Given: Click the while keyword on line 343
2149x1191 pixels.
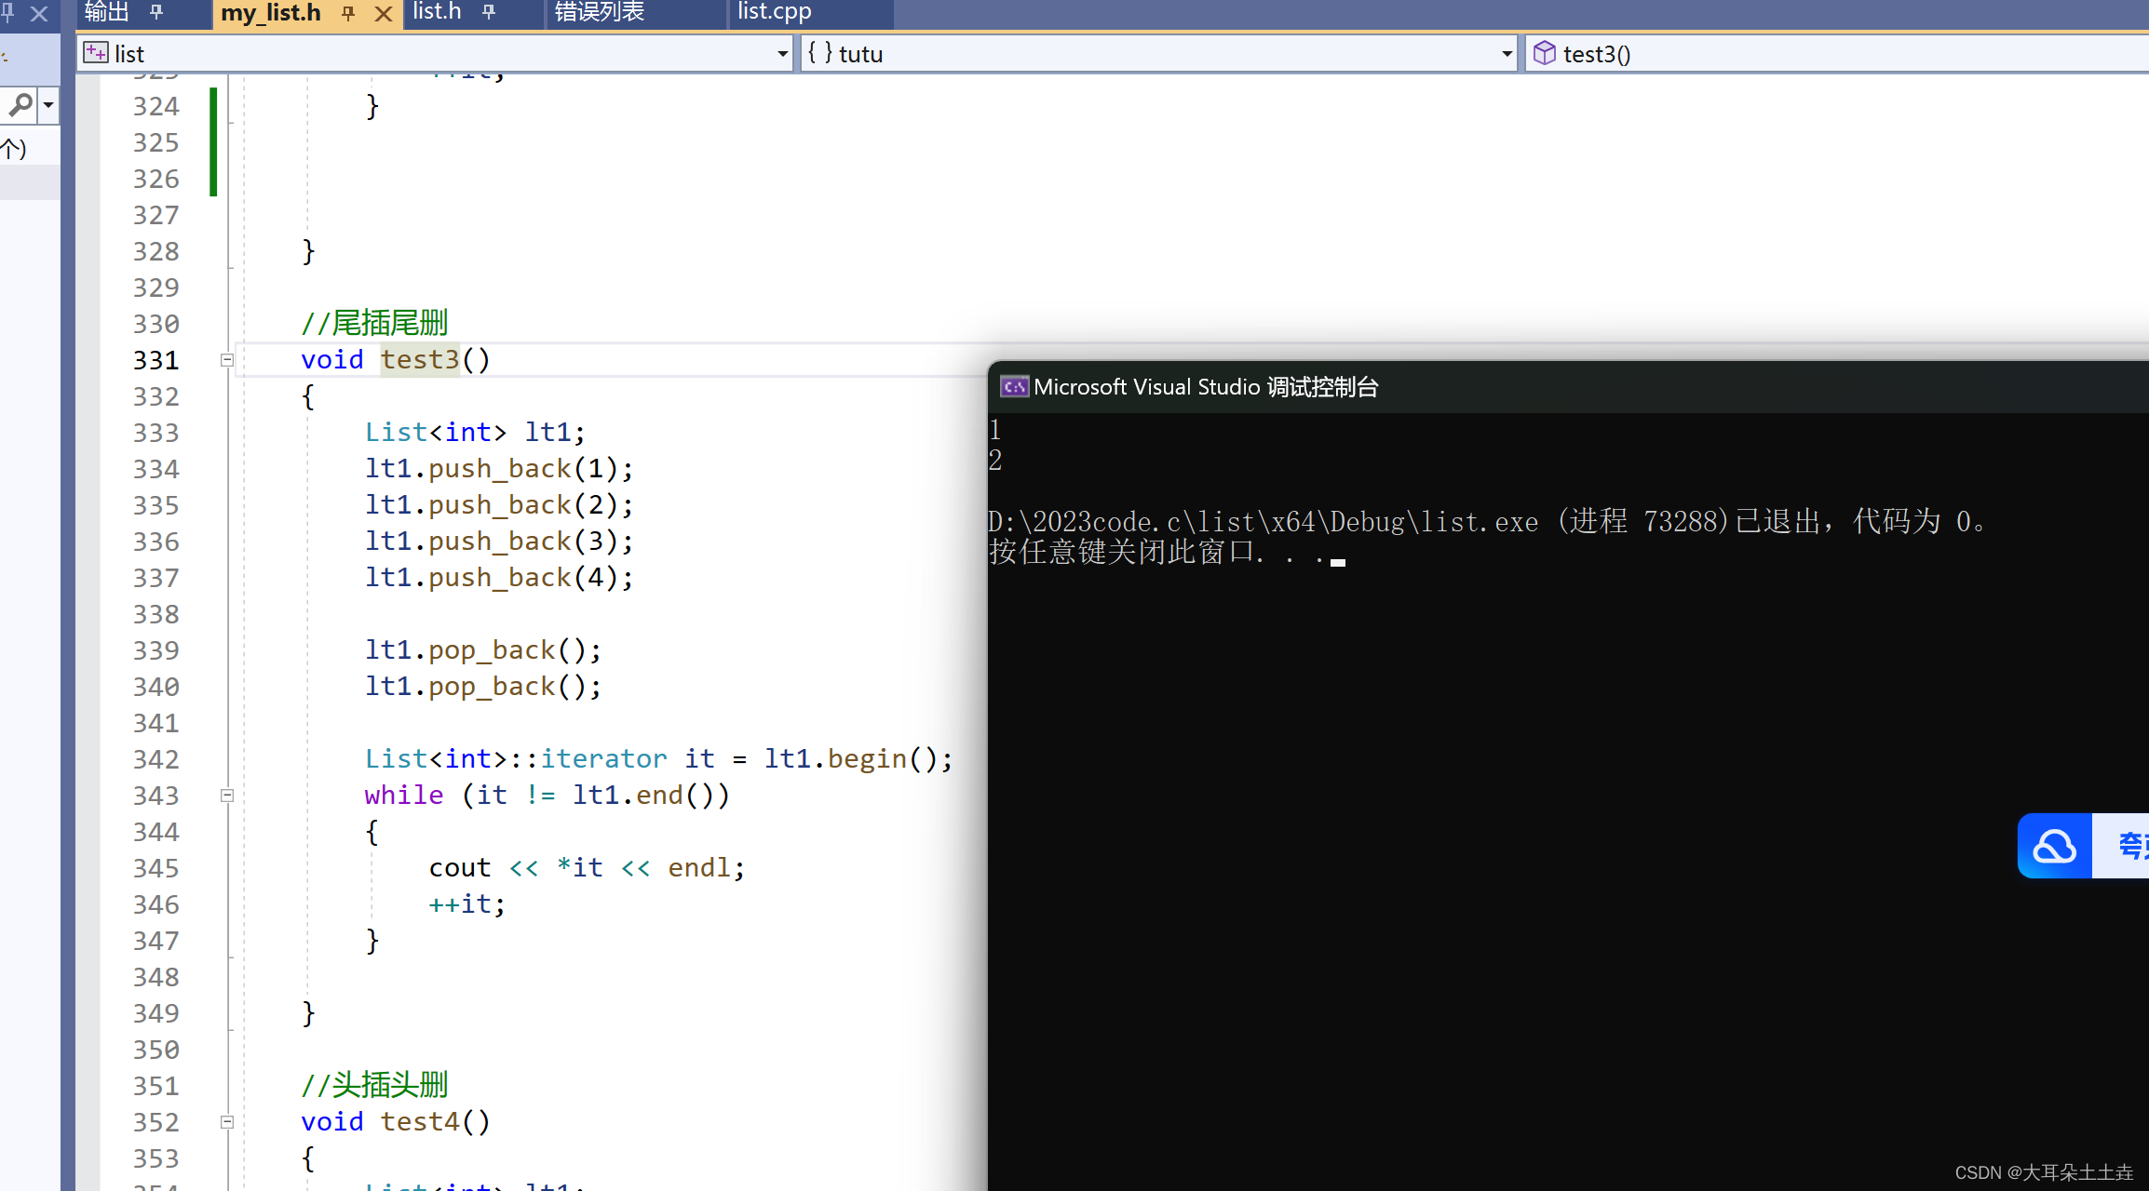Looking at the screenshot, I should (x=404, y=796).
